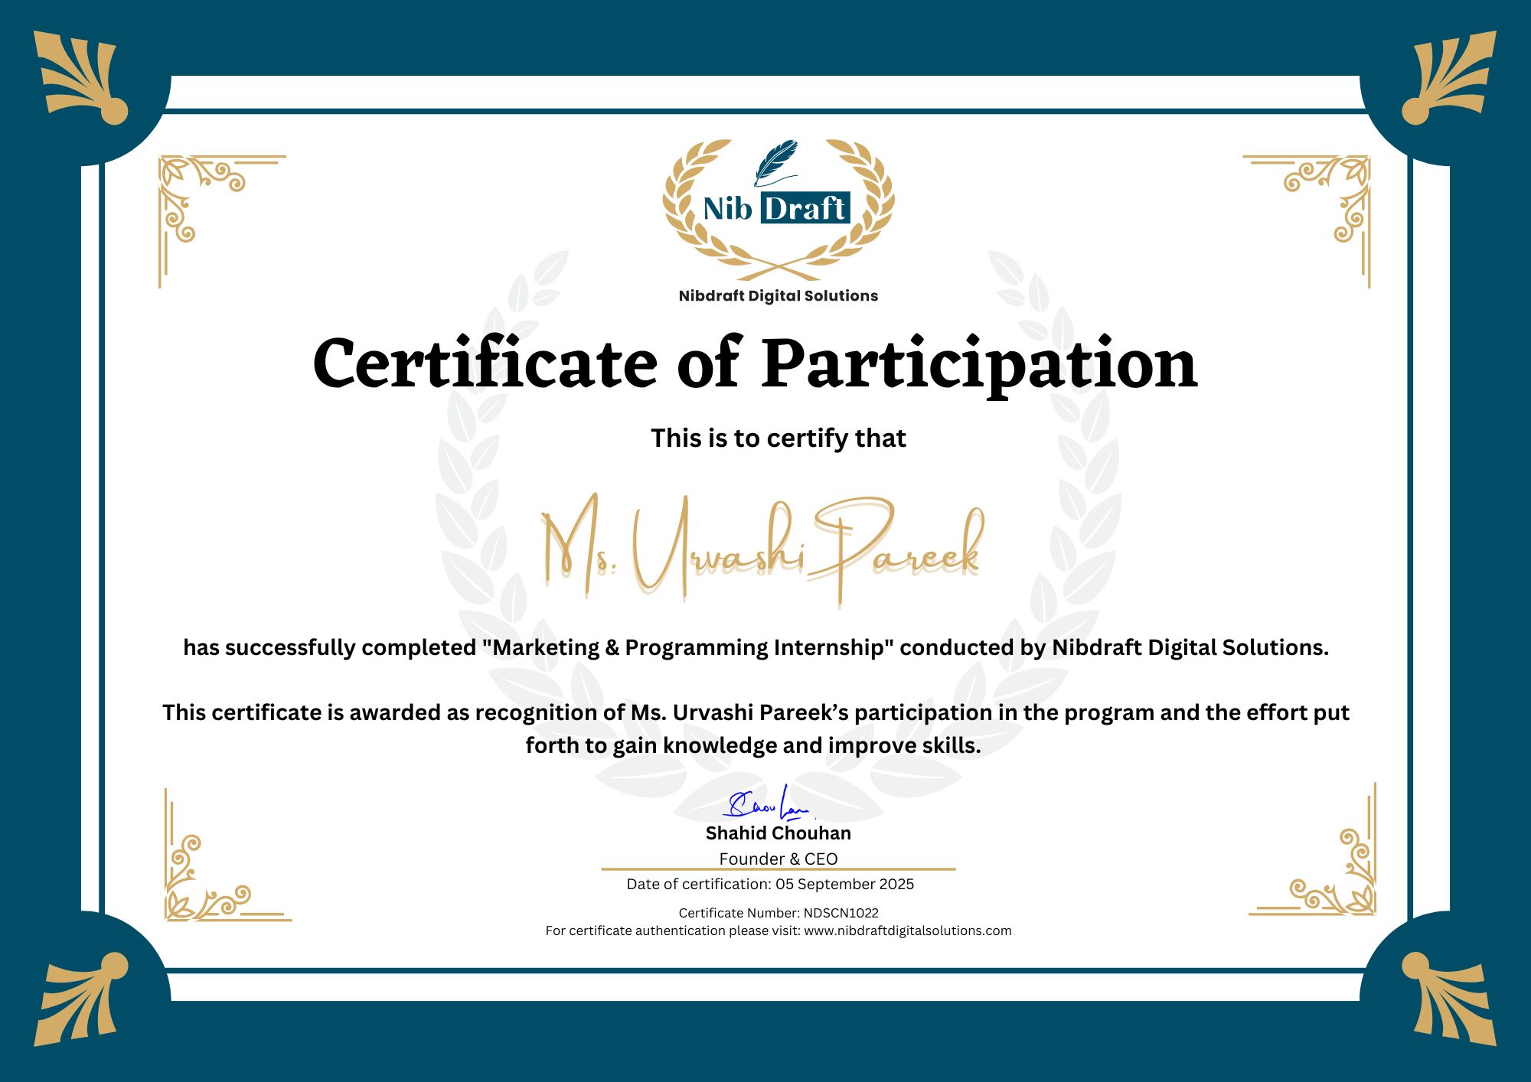This screenshot has height=1082, width=1531.
Task: Click the certificate number NDSCN1022 text
Action: coord(779,912)
